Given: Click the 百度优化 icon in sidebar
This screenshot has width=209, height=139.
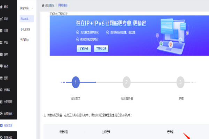Looking at the screenshot, I should [x=1, y=114].
